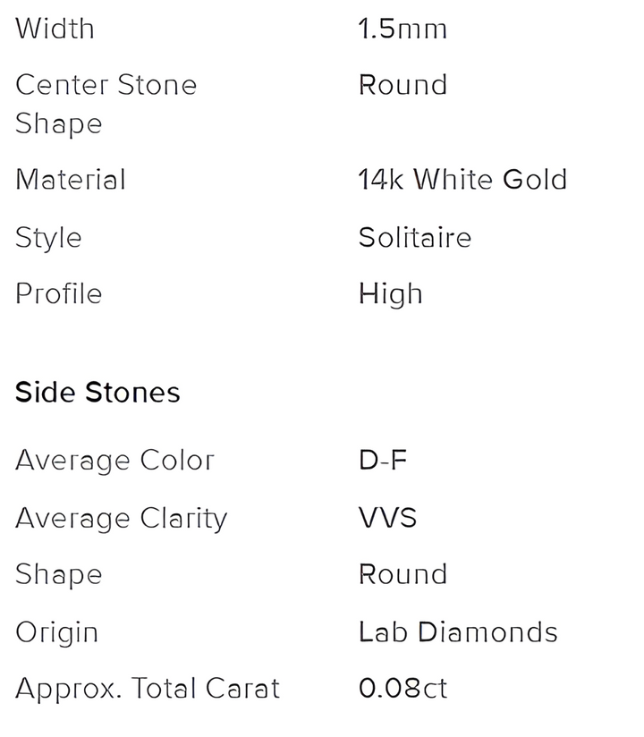Screen dimensions: 644x737
Task: Select the 14k White Gold value
Action: click(462, 180)
